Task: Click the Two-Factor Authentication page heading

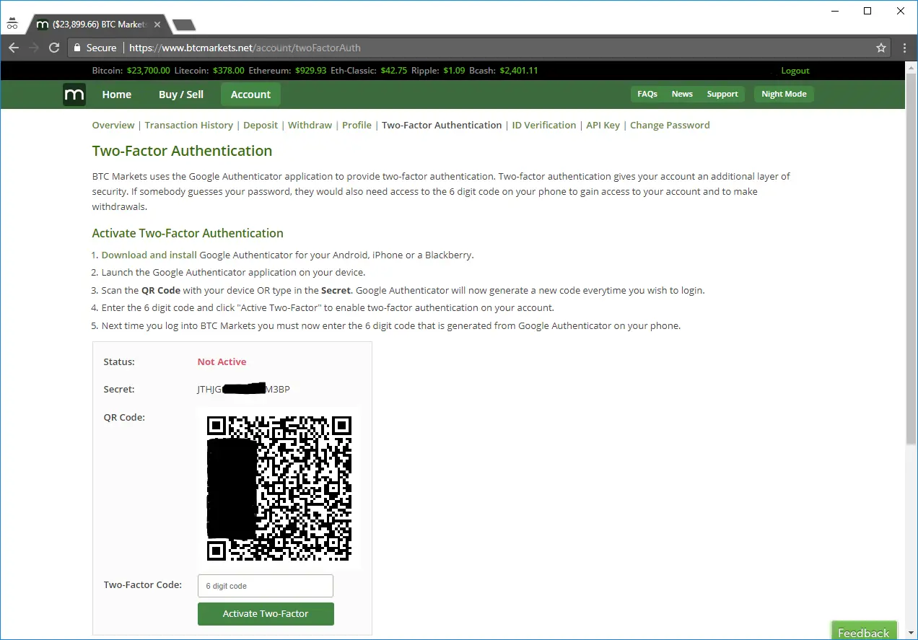Action: [182, 151]
